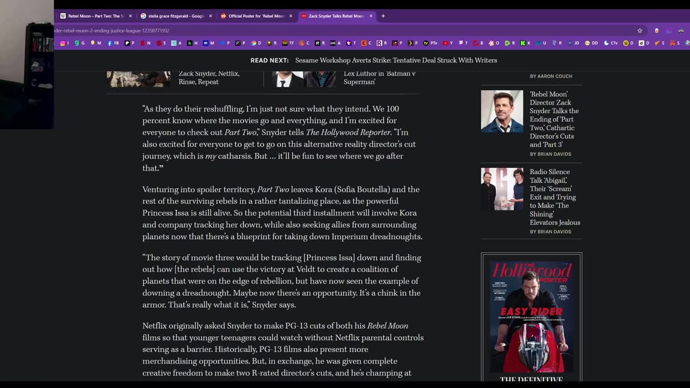690x388 pixels.
Task: Open the Netflix bookmark labeled N
Action: [x=146, y=43]
